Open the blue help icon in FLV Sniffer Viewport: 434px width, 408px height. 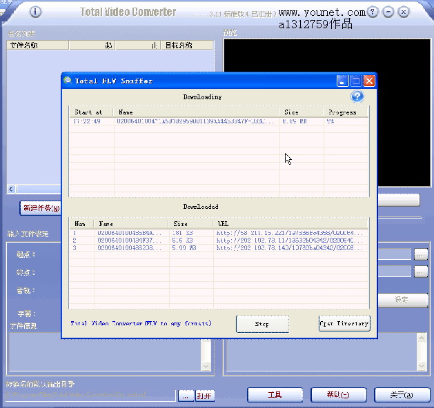[357, 96]
